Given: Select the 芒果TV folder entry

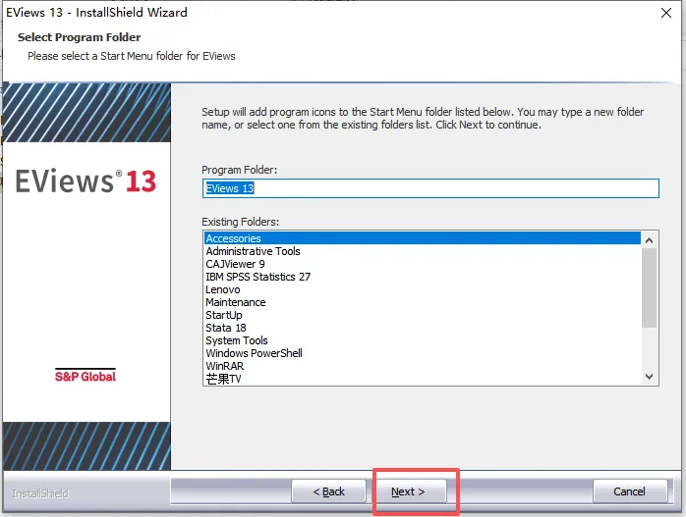Looking at the screenshot, I should (x=423, y=379).
